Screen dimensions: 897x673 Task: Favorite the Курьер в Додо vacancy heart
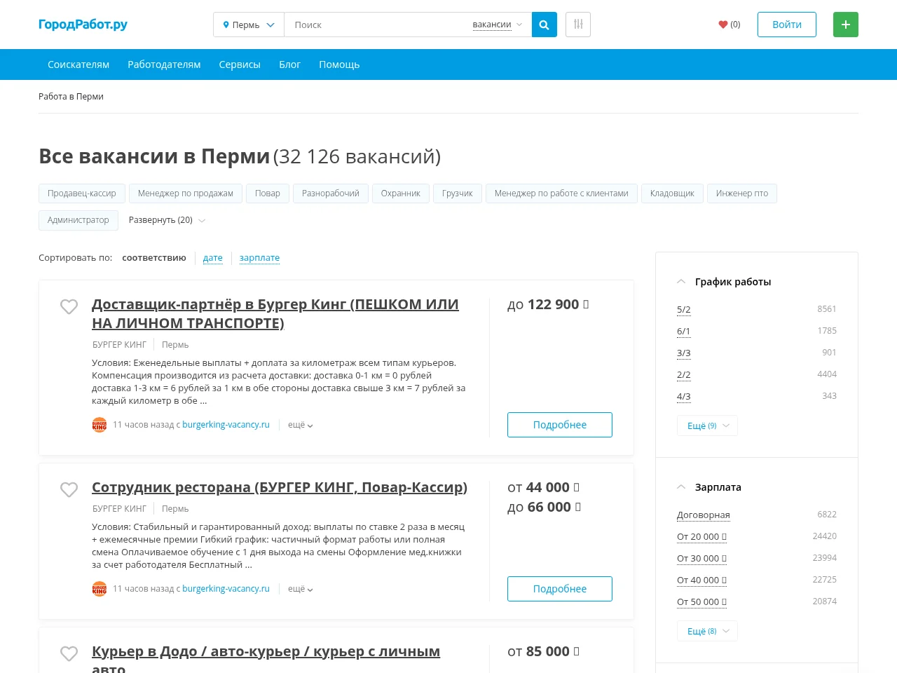point(69,653)
